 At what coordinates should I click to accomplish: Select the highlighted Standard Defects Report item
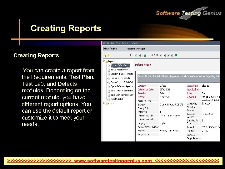(x=120, y=65)
